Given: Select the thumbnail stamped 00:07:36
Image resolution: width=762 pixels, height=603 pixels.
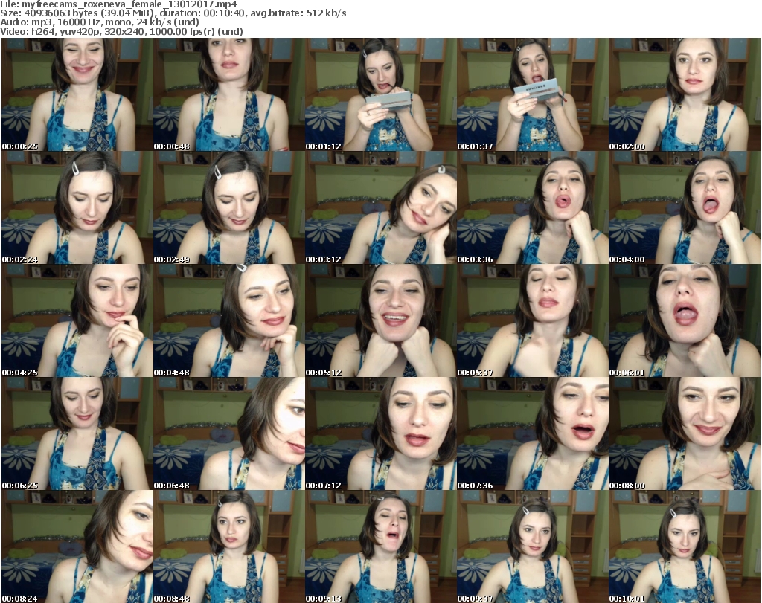Looking at the screenshot, I should pos(533,434).
